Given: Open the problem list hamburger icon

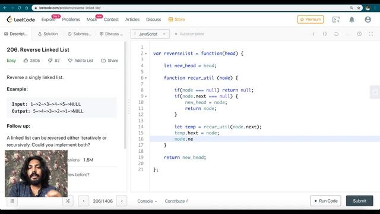Looking at the screenshot, I should (12, 201).
